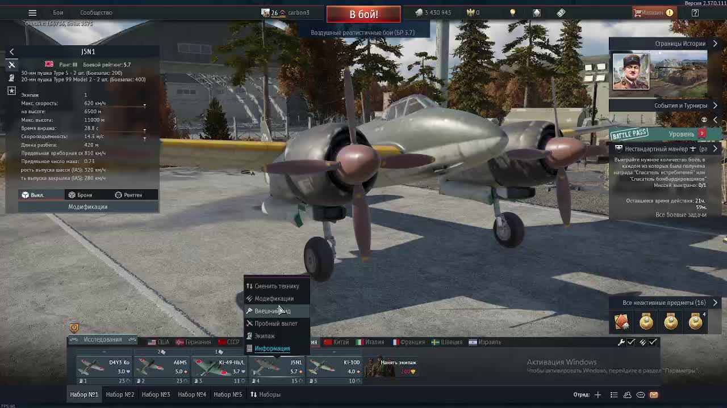Collapse J5N1 info panel with back arrow
This screenshot has height=408, width=727.
tap(11, 52)
